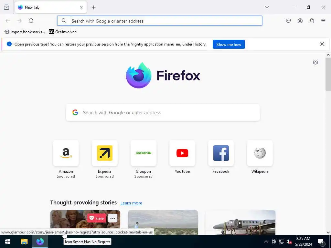The width and height of the screenshot is (331, 248).
Task: Open Firefox View tab list icon
Action: 6,7
